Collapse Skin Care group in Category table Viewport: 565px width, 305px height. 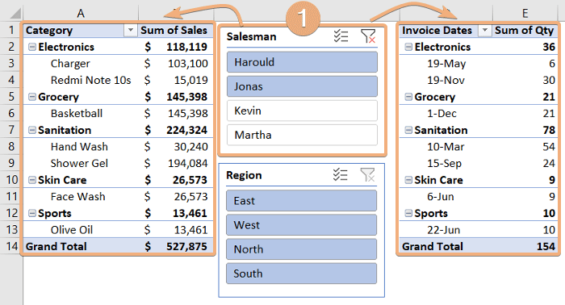point(32,180)
